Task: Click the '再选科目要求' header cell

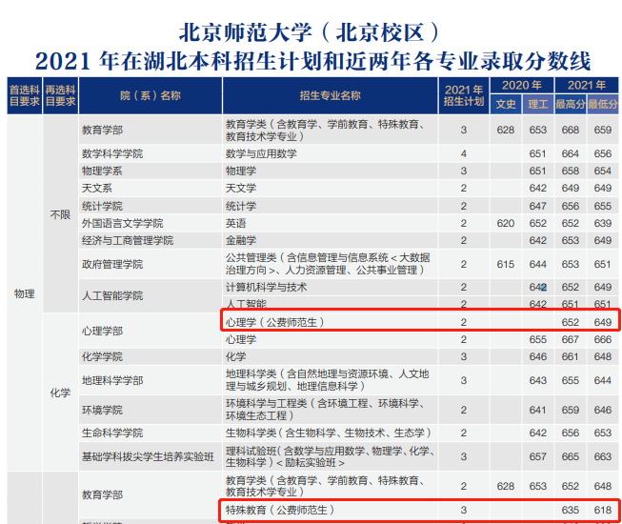Action: point(60,95)
